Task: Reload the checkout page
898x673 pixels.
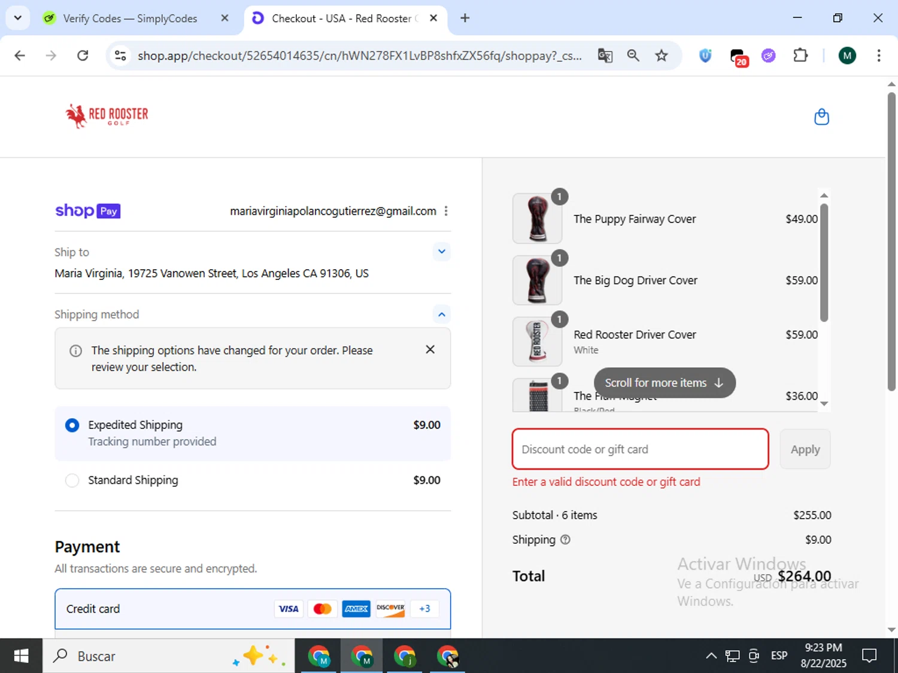Action: [83, 56]
